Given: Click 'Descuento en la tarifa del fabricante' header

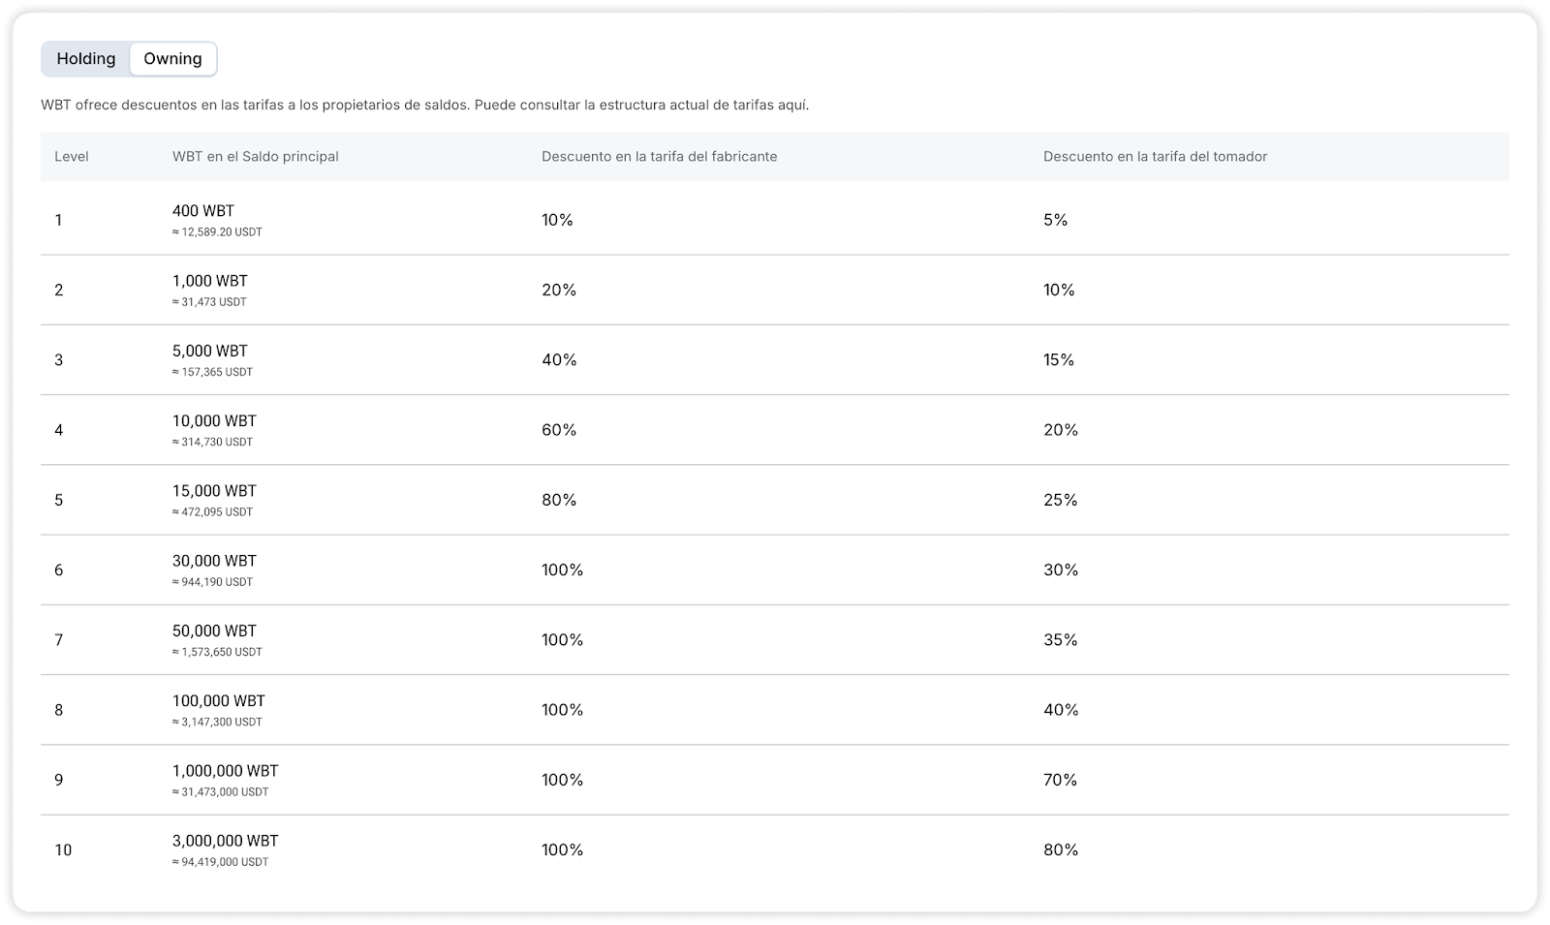Looking at the screenshot, I should point(659,156).
